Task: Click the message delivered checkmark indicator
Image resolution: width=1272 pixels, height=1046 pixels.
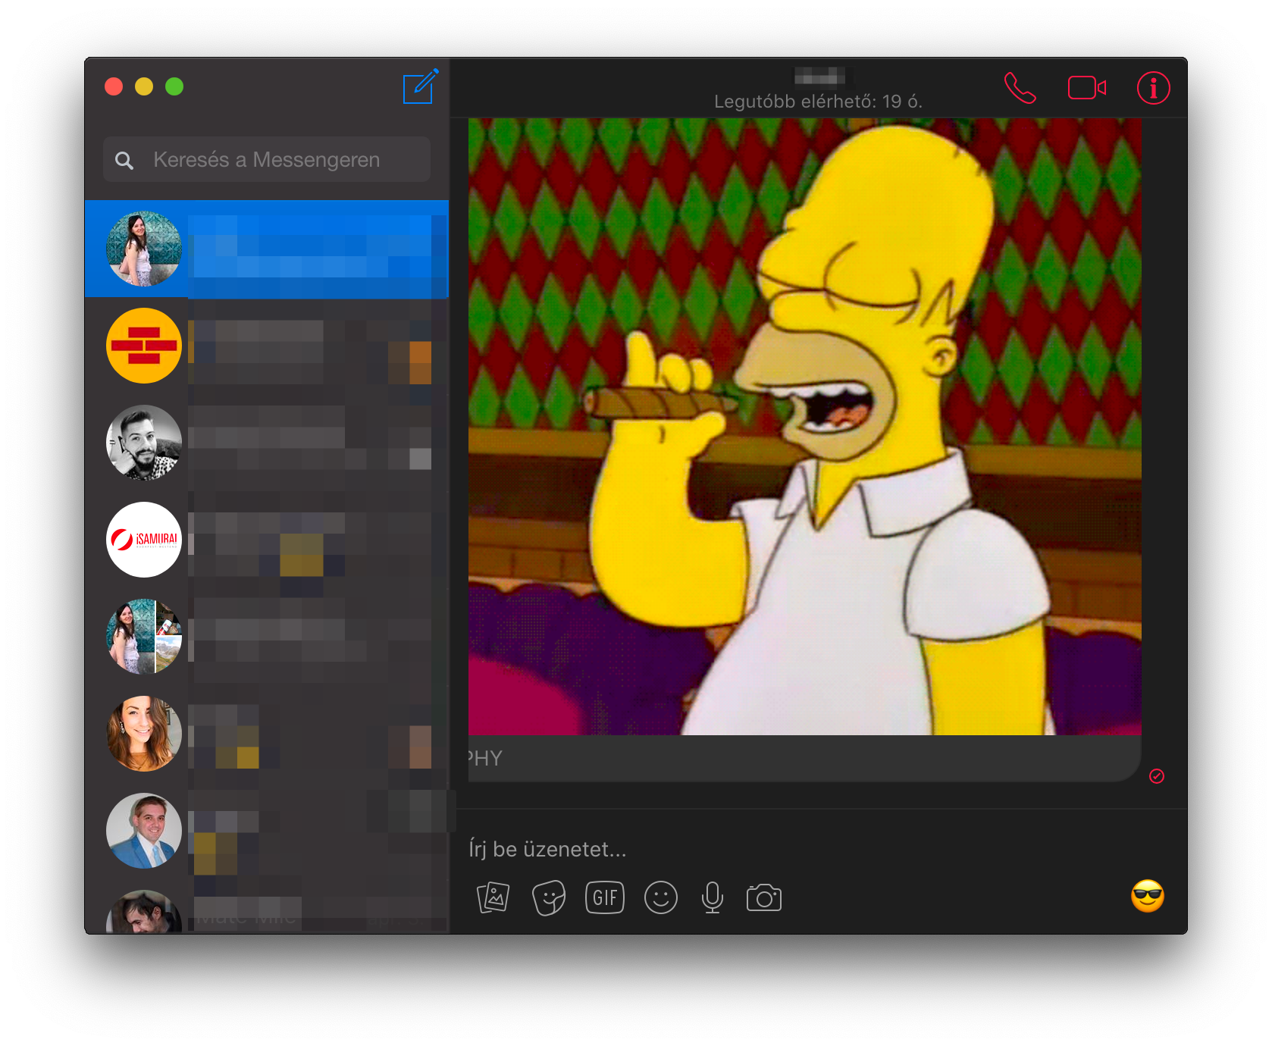Action: click(x=1157, y=775)
